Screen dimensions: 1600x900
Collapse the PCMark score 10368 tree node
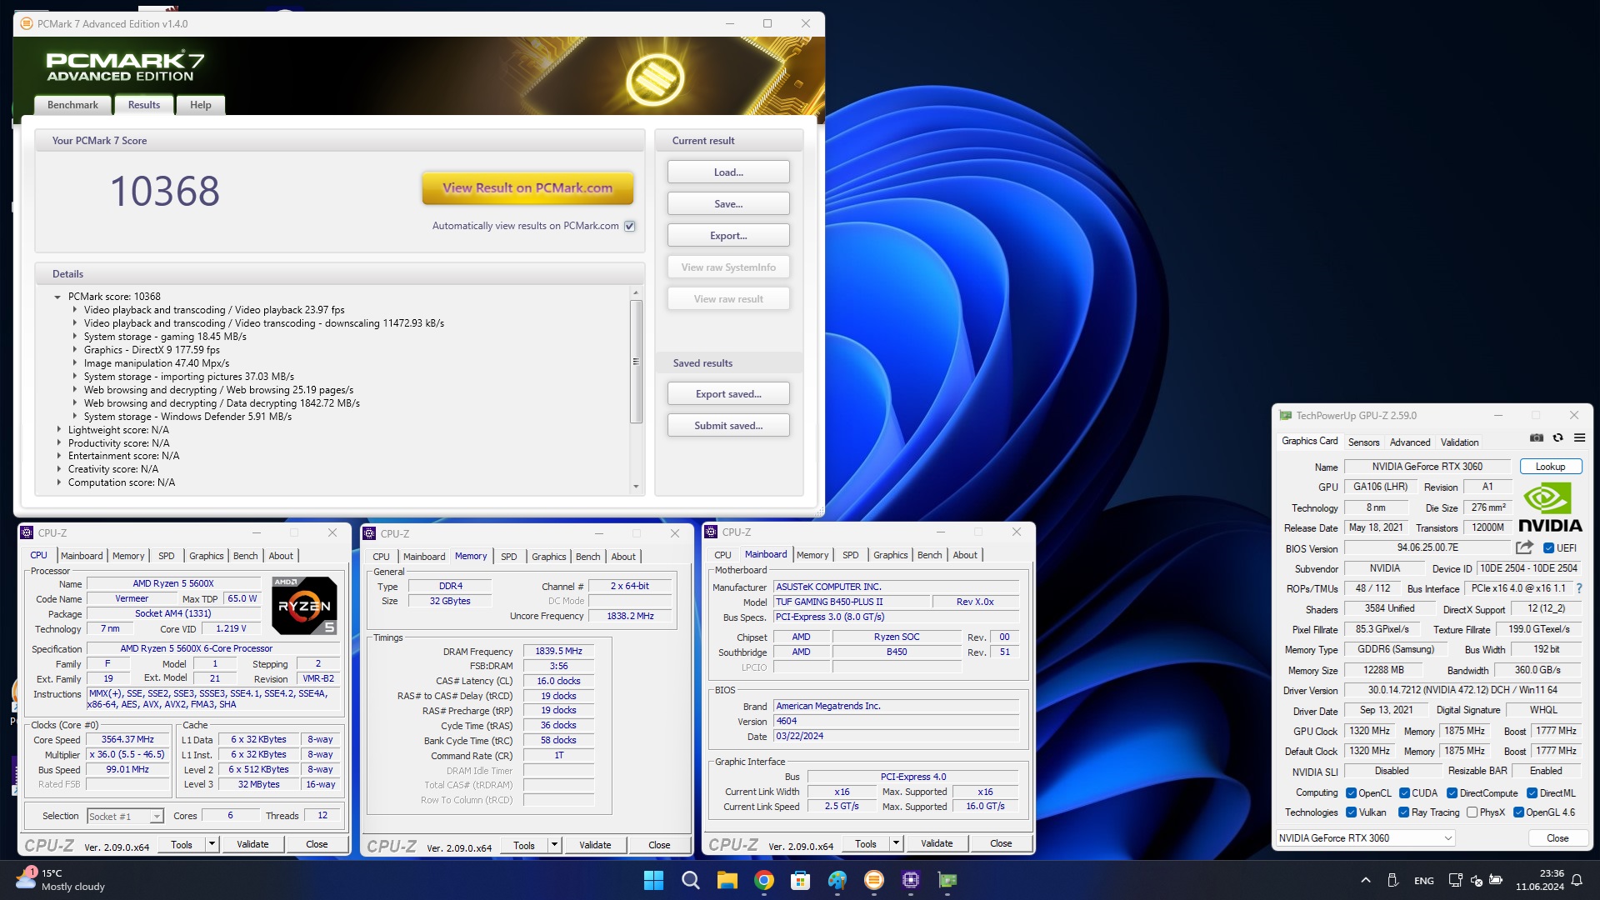click(57, 297)
